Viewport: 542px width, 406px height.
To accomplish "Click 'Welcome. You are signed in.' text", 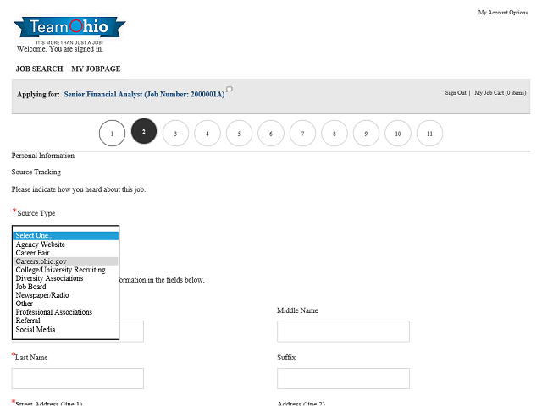I will (60, 49).
